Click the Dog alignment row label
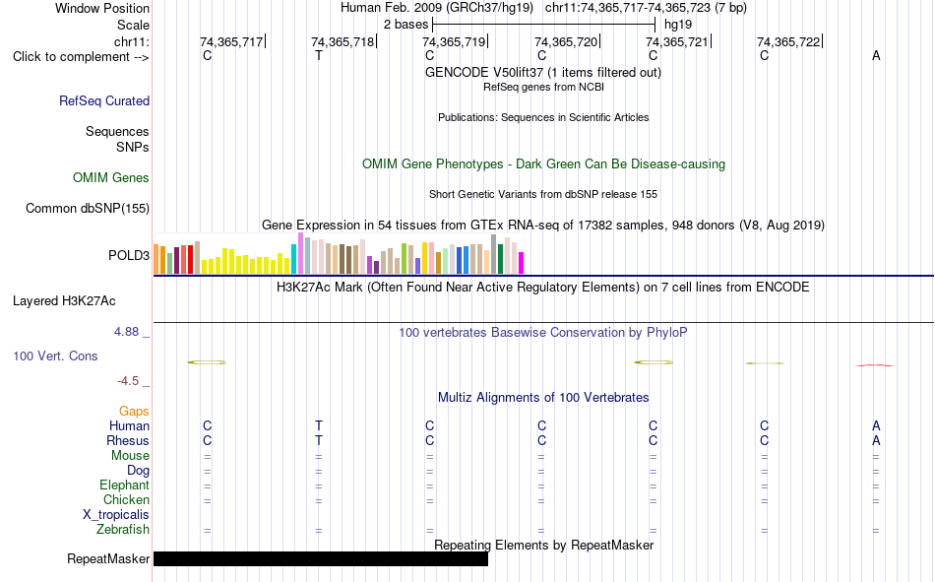 [x=138, y=471]
